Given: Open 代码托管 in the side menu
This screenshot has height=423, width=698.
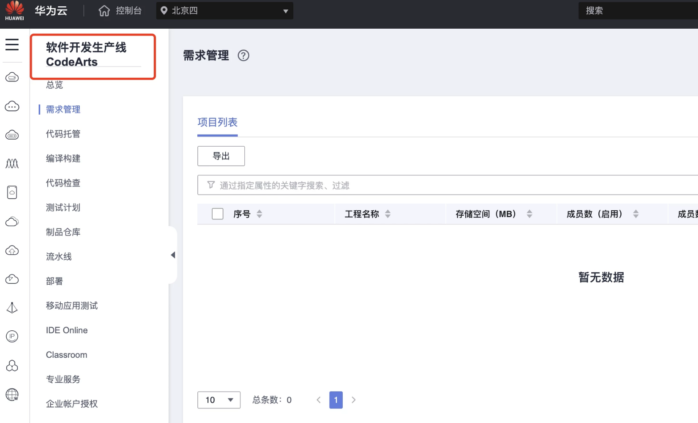Looking at the screenshot, I should pyautogui.click(x=63, y=134).
